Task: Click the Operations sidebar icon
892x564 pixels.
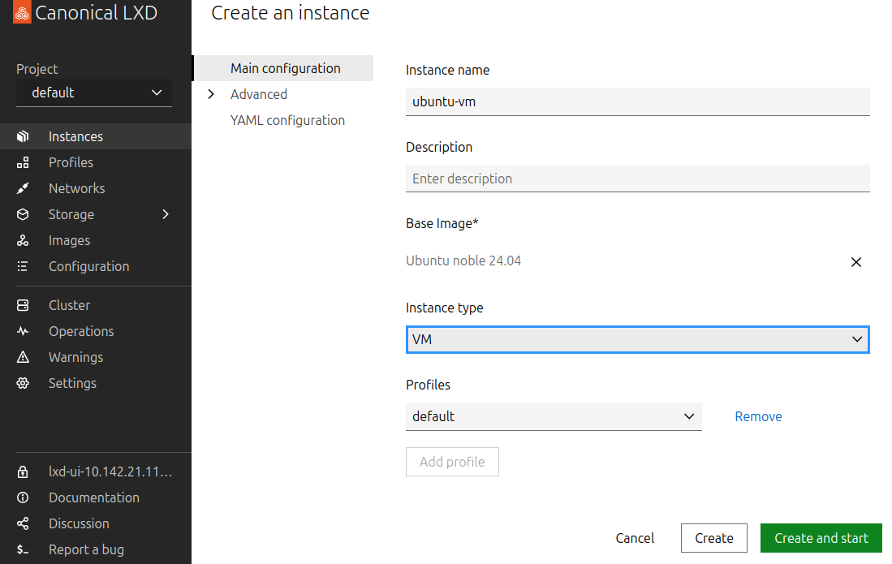Action: pos(23,331)
